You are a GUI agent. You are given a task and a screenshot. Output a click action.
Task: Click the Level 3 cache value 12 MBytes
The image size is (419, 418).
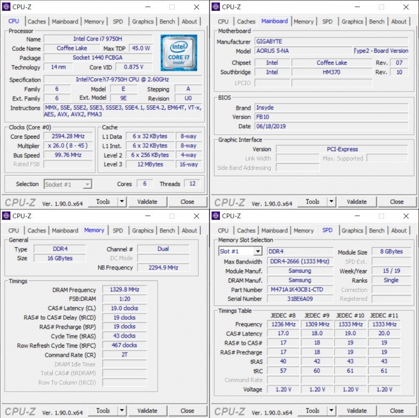(x=150, y=164)
